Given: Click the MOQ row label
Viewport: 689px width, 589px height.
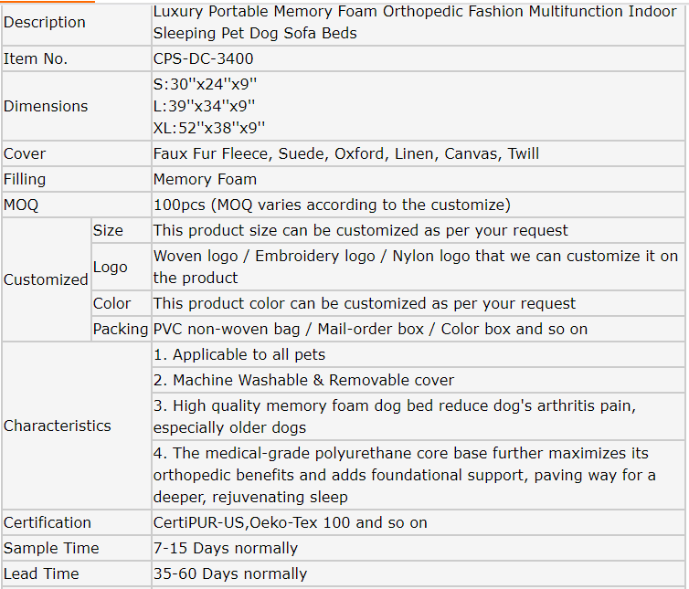Looking at the screenshot, I should (x=22, y=205).
